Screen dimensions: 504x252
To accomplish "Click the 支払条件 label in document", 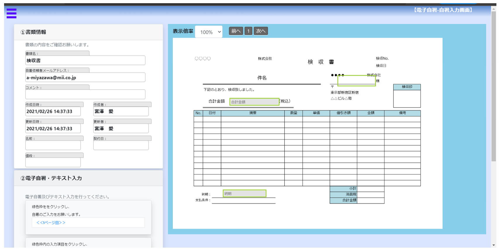I will (x=203, y=200).
